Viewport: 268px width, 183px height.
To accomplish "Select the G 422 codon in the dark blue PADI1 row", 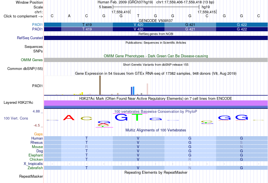I will 242,29.
